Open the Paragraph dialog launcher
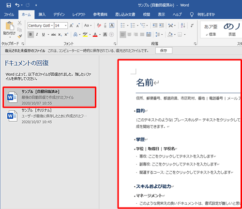This screenshot has width=242, height=209. click(x=195, y=43)
